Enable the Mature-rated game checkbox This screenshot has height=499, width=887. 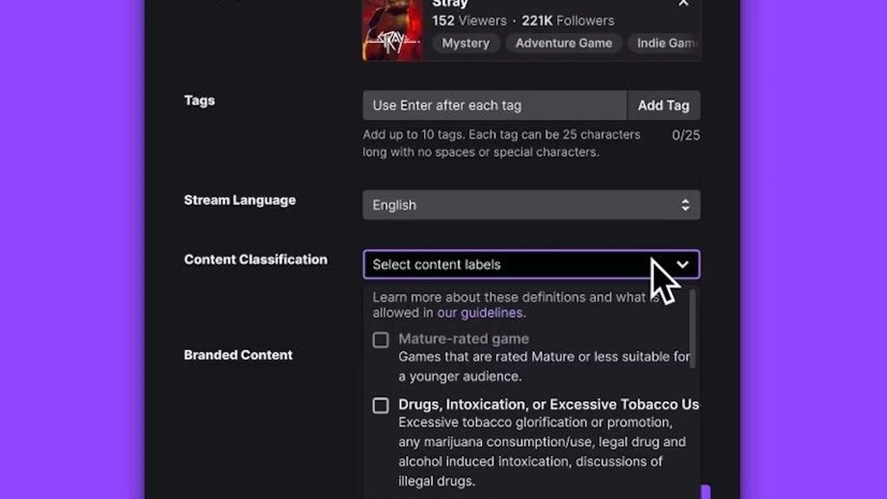380,340
